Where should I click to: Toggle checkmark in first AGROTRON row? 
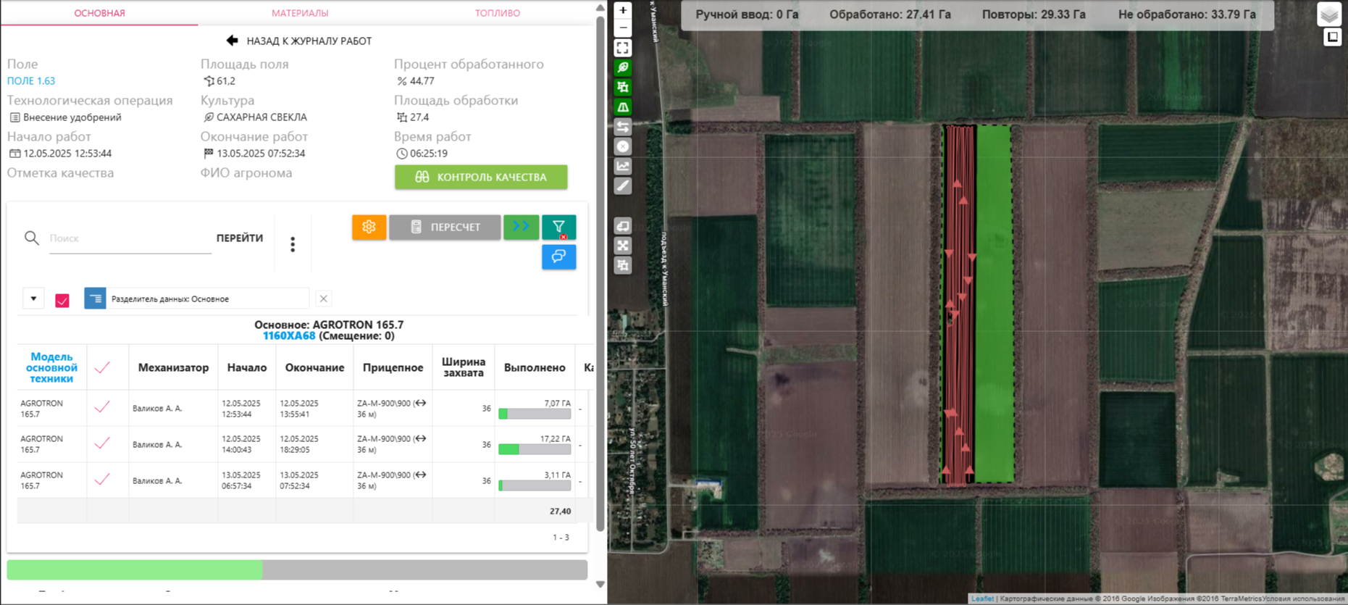tap(102, 408)
